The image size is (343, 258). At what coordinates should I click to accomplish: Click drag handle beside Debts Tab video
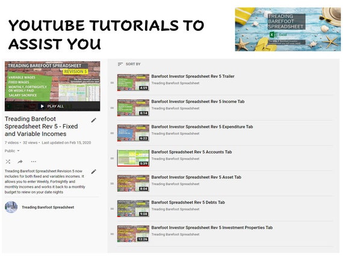112,209
